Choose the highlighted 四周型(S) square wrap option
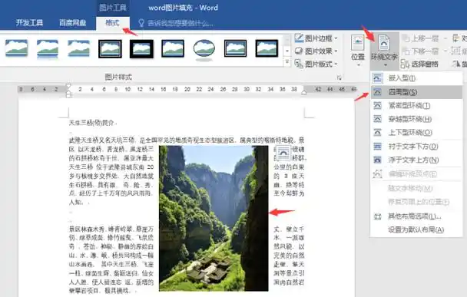467x297 pixels. (416, 92)
